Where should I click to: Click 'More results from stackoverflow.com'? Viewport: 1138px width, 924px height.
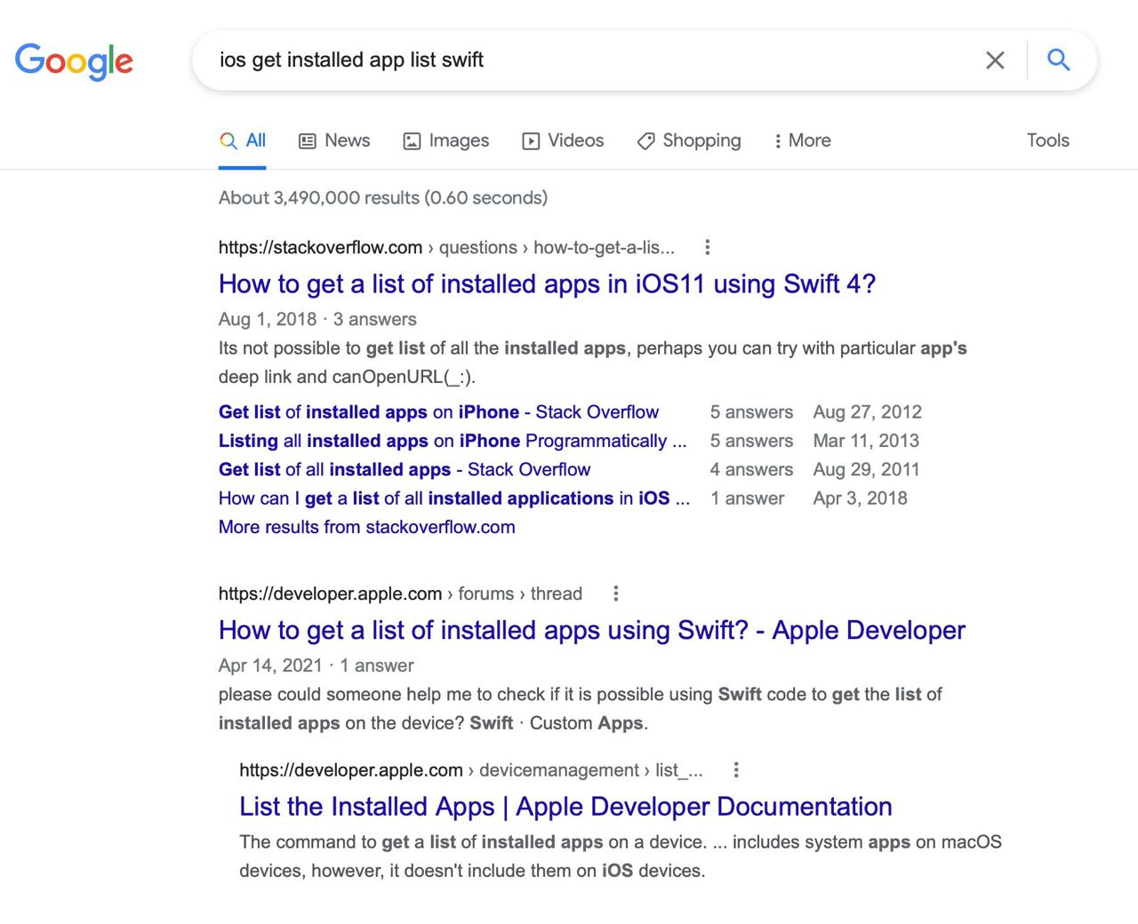click(366, 527)
